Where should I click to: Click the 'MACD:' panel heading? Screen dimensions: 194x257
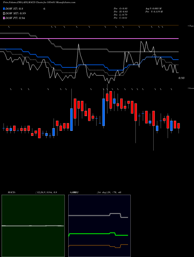pos(11,192)
